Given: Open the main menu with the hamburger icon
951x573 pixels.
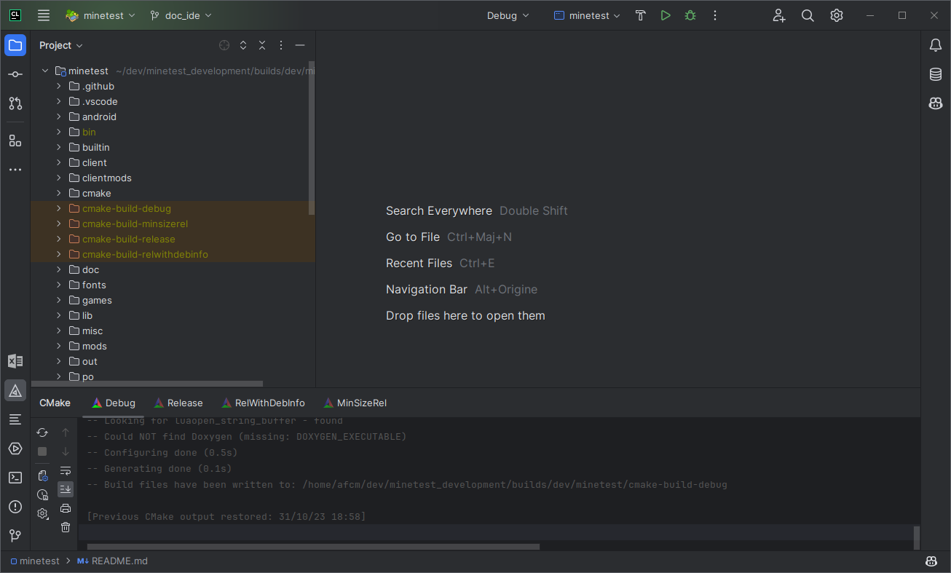Looking at the screenshot, I should tap(43, 15).
